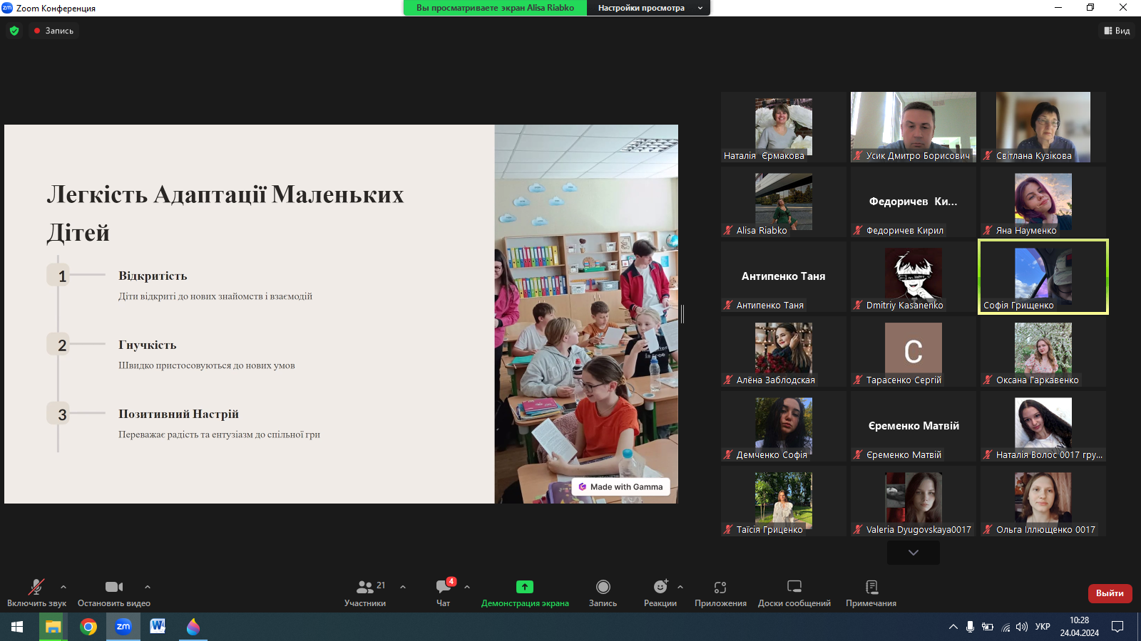
Task: Click the Made with Gamma badge
Action: click(620, 487)
